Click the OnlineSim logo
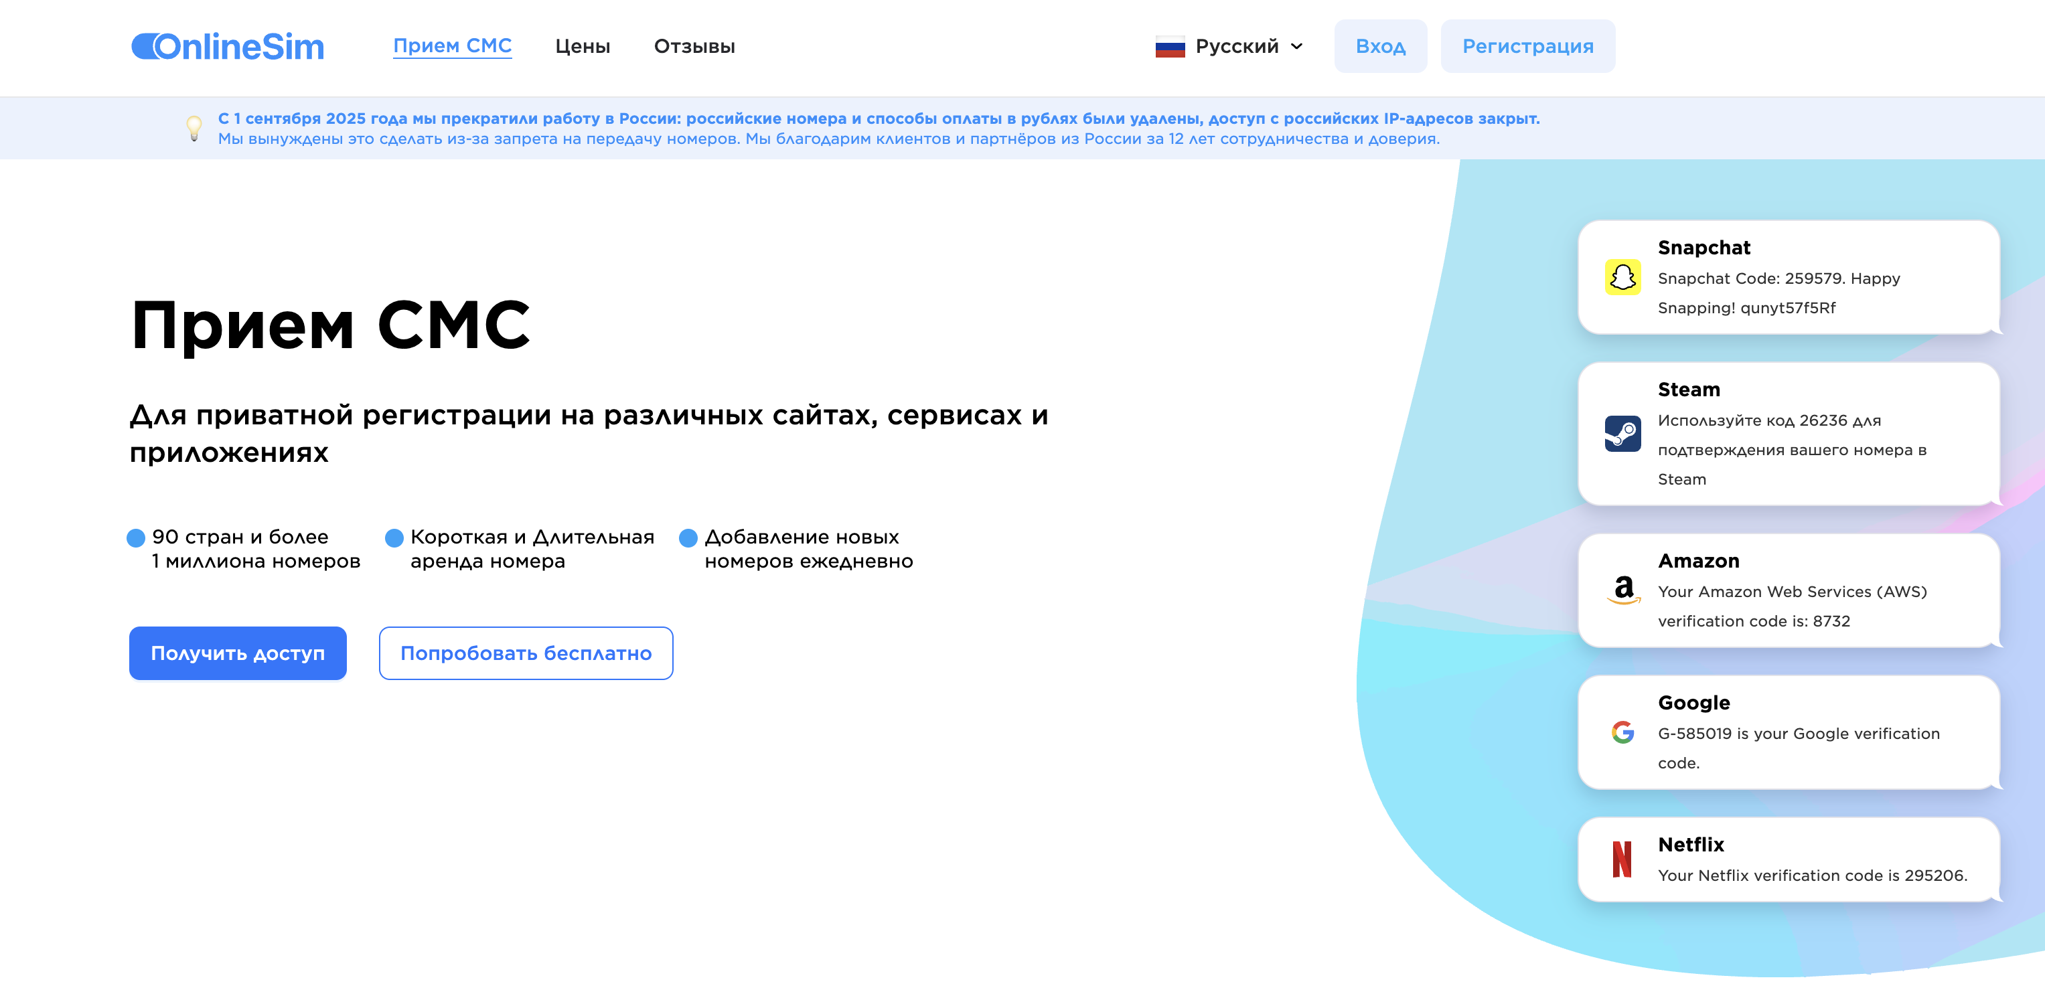The height and width of the screenshot is (996, 2045). pyautogui.click(x=228, y=46)
